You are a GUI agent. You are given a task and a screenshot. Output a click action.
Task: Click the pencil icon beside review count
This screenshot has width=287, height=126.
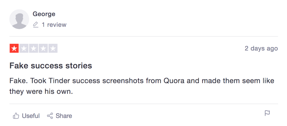(x=36, y=25)
